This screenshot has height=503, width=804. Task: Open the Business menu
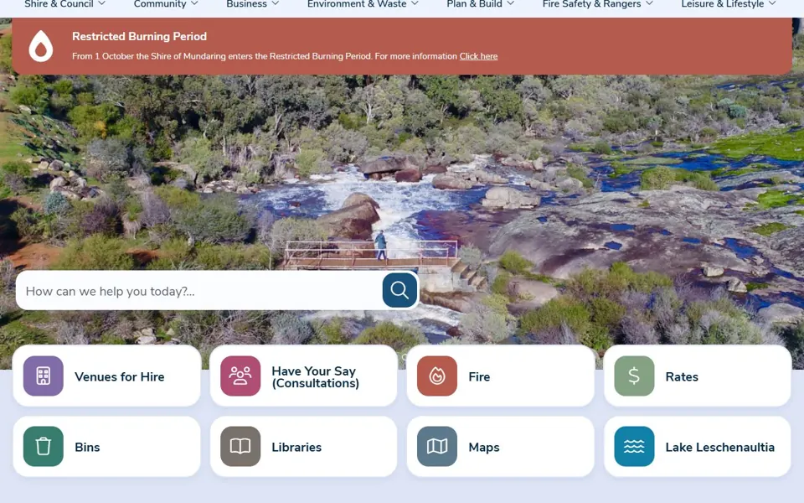[246, 4]
